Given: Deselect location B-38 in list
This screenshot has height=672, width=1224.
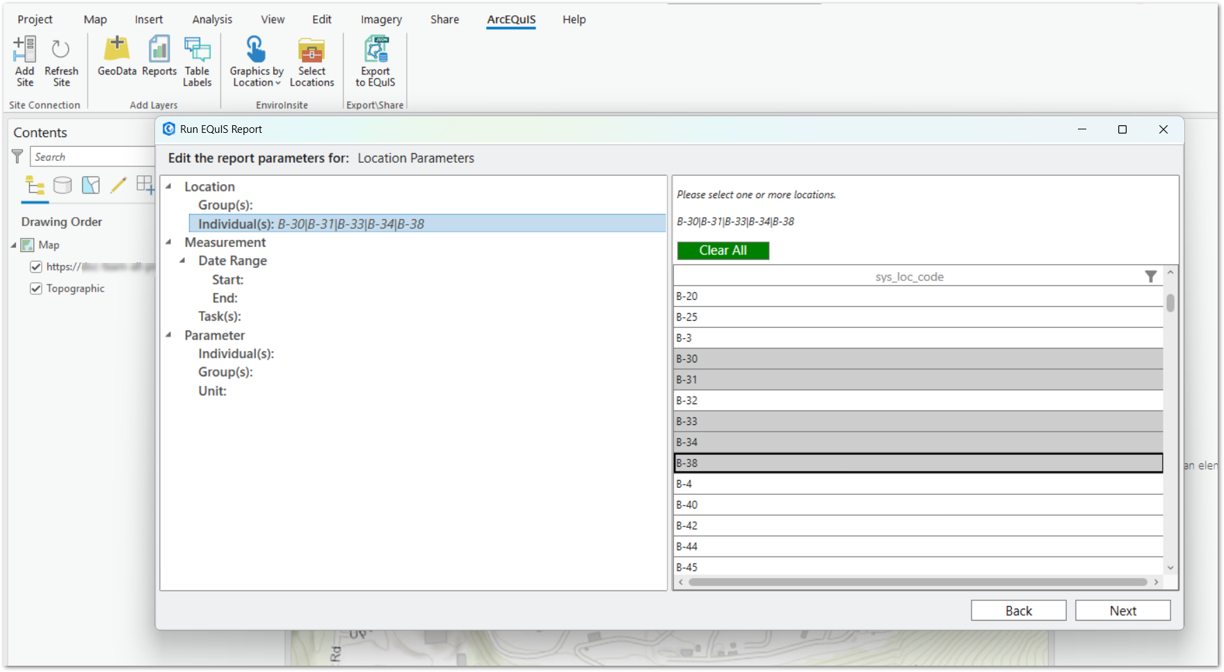Looking at the screenshot, I should click(x=918, y=463).
